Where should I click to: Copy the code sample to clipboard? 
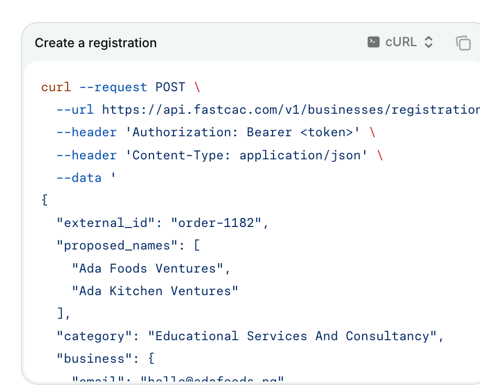click(x=463, y=42)
